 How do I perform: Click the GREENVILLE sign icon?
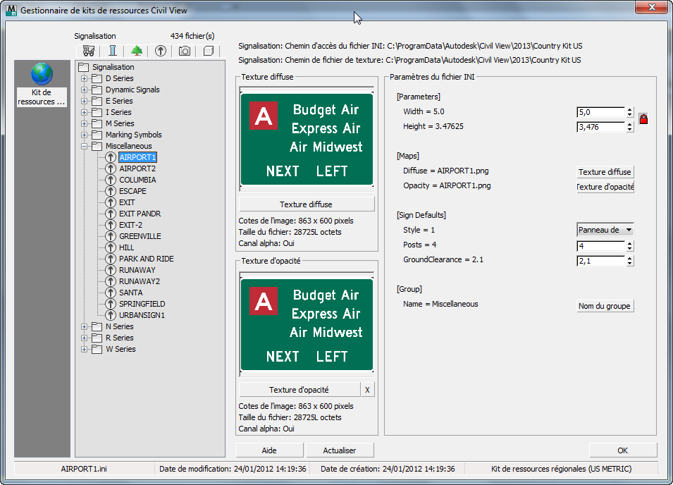coord(111,236)
